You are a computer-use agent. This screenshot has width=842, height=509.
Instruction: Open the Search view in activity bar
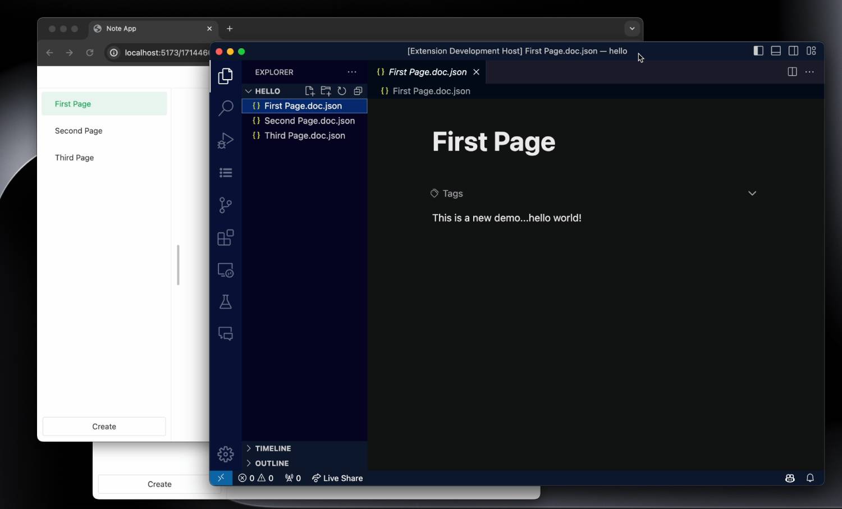click(226, 108)
